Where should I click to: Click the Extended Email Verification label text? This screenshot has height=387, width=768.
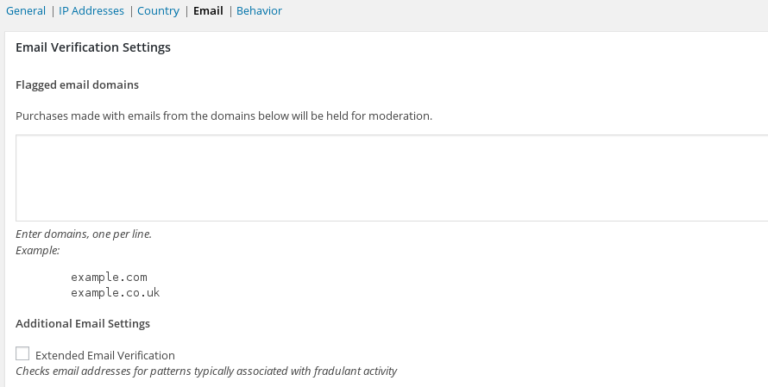coord(105,355)
